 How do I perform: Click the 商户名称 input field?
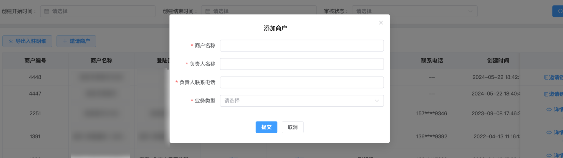pyautogui.click(x=302, y=46)
